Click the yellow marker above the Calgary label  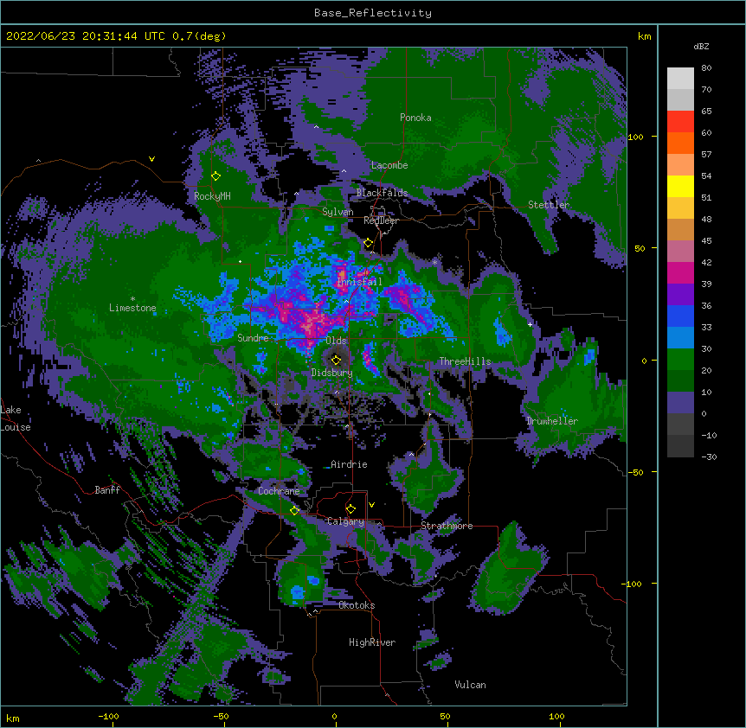click(x=350, y=509)
